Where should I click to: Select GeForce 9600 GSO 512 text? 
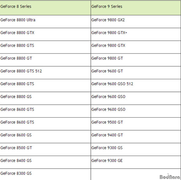[x=112, y=84]
